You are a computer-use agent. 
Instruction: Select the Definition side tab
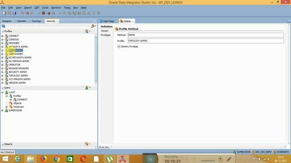[106, 27]
